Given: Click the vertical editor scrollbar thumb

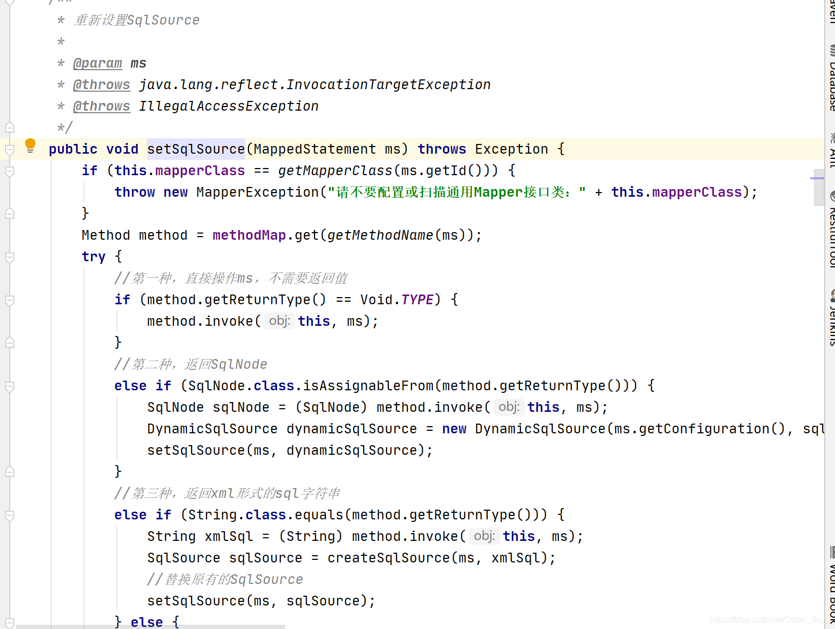Looking at the screenshot, I should pyautogui.click(x=819, y=187).
